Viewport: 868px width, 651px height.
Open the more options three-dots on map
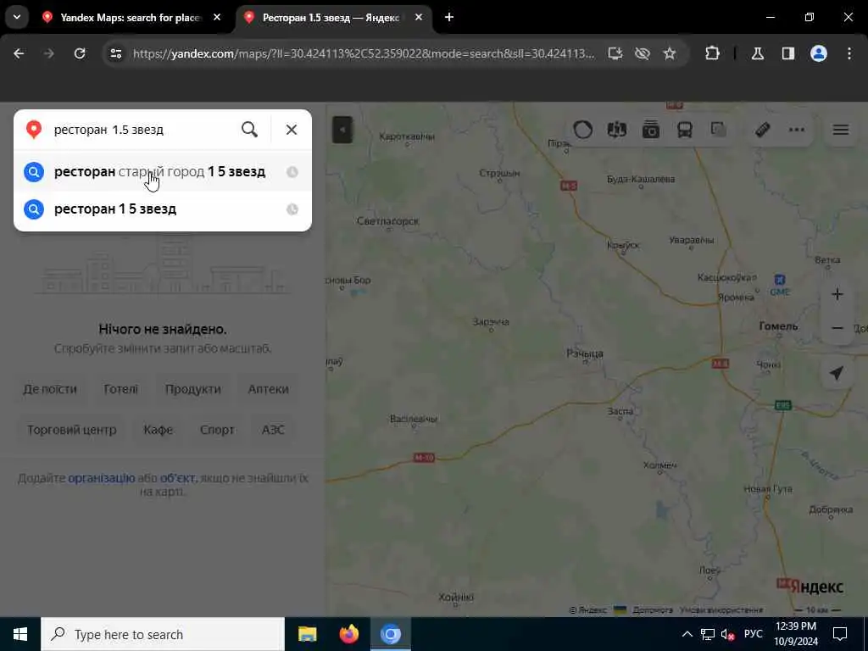point(797,130)
